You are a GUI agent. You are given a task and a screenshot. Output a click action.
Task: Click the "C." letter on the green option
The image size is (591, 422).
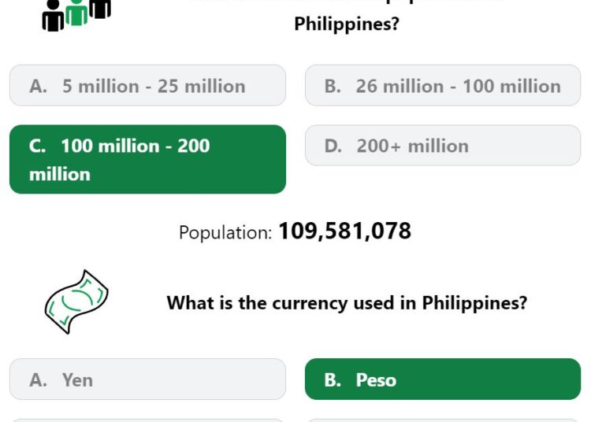coord(38,146)
